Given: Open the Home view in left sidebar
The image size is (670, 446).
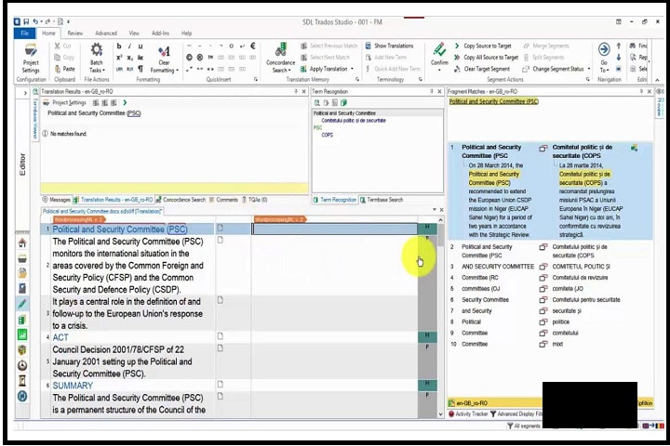Looking at the screenshot, I should click(21, 243).
